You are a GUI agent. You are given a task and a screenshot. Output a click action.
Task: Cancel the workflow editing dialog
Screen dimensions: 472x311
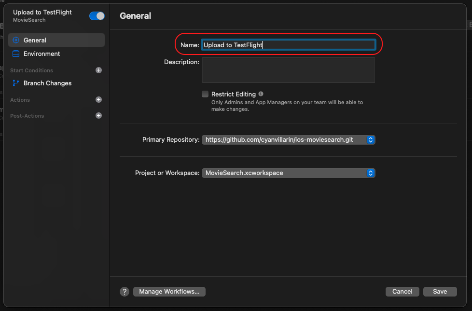(x=402, y=291)
